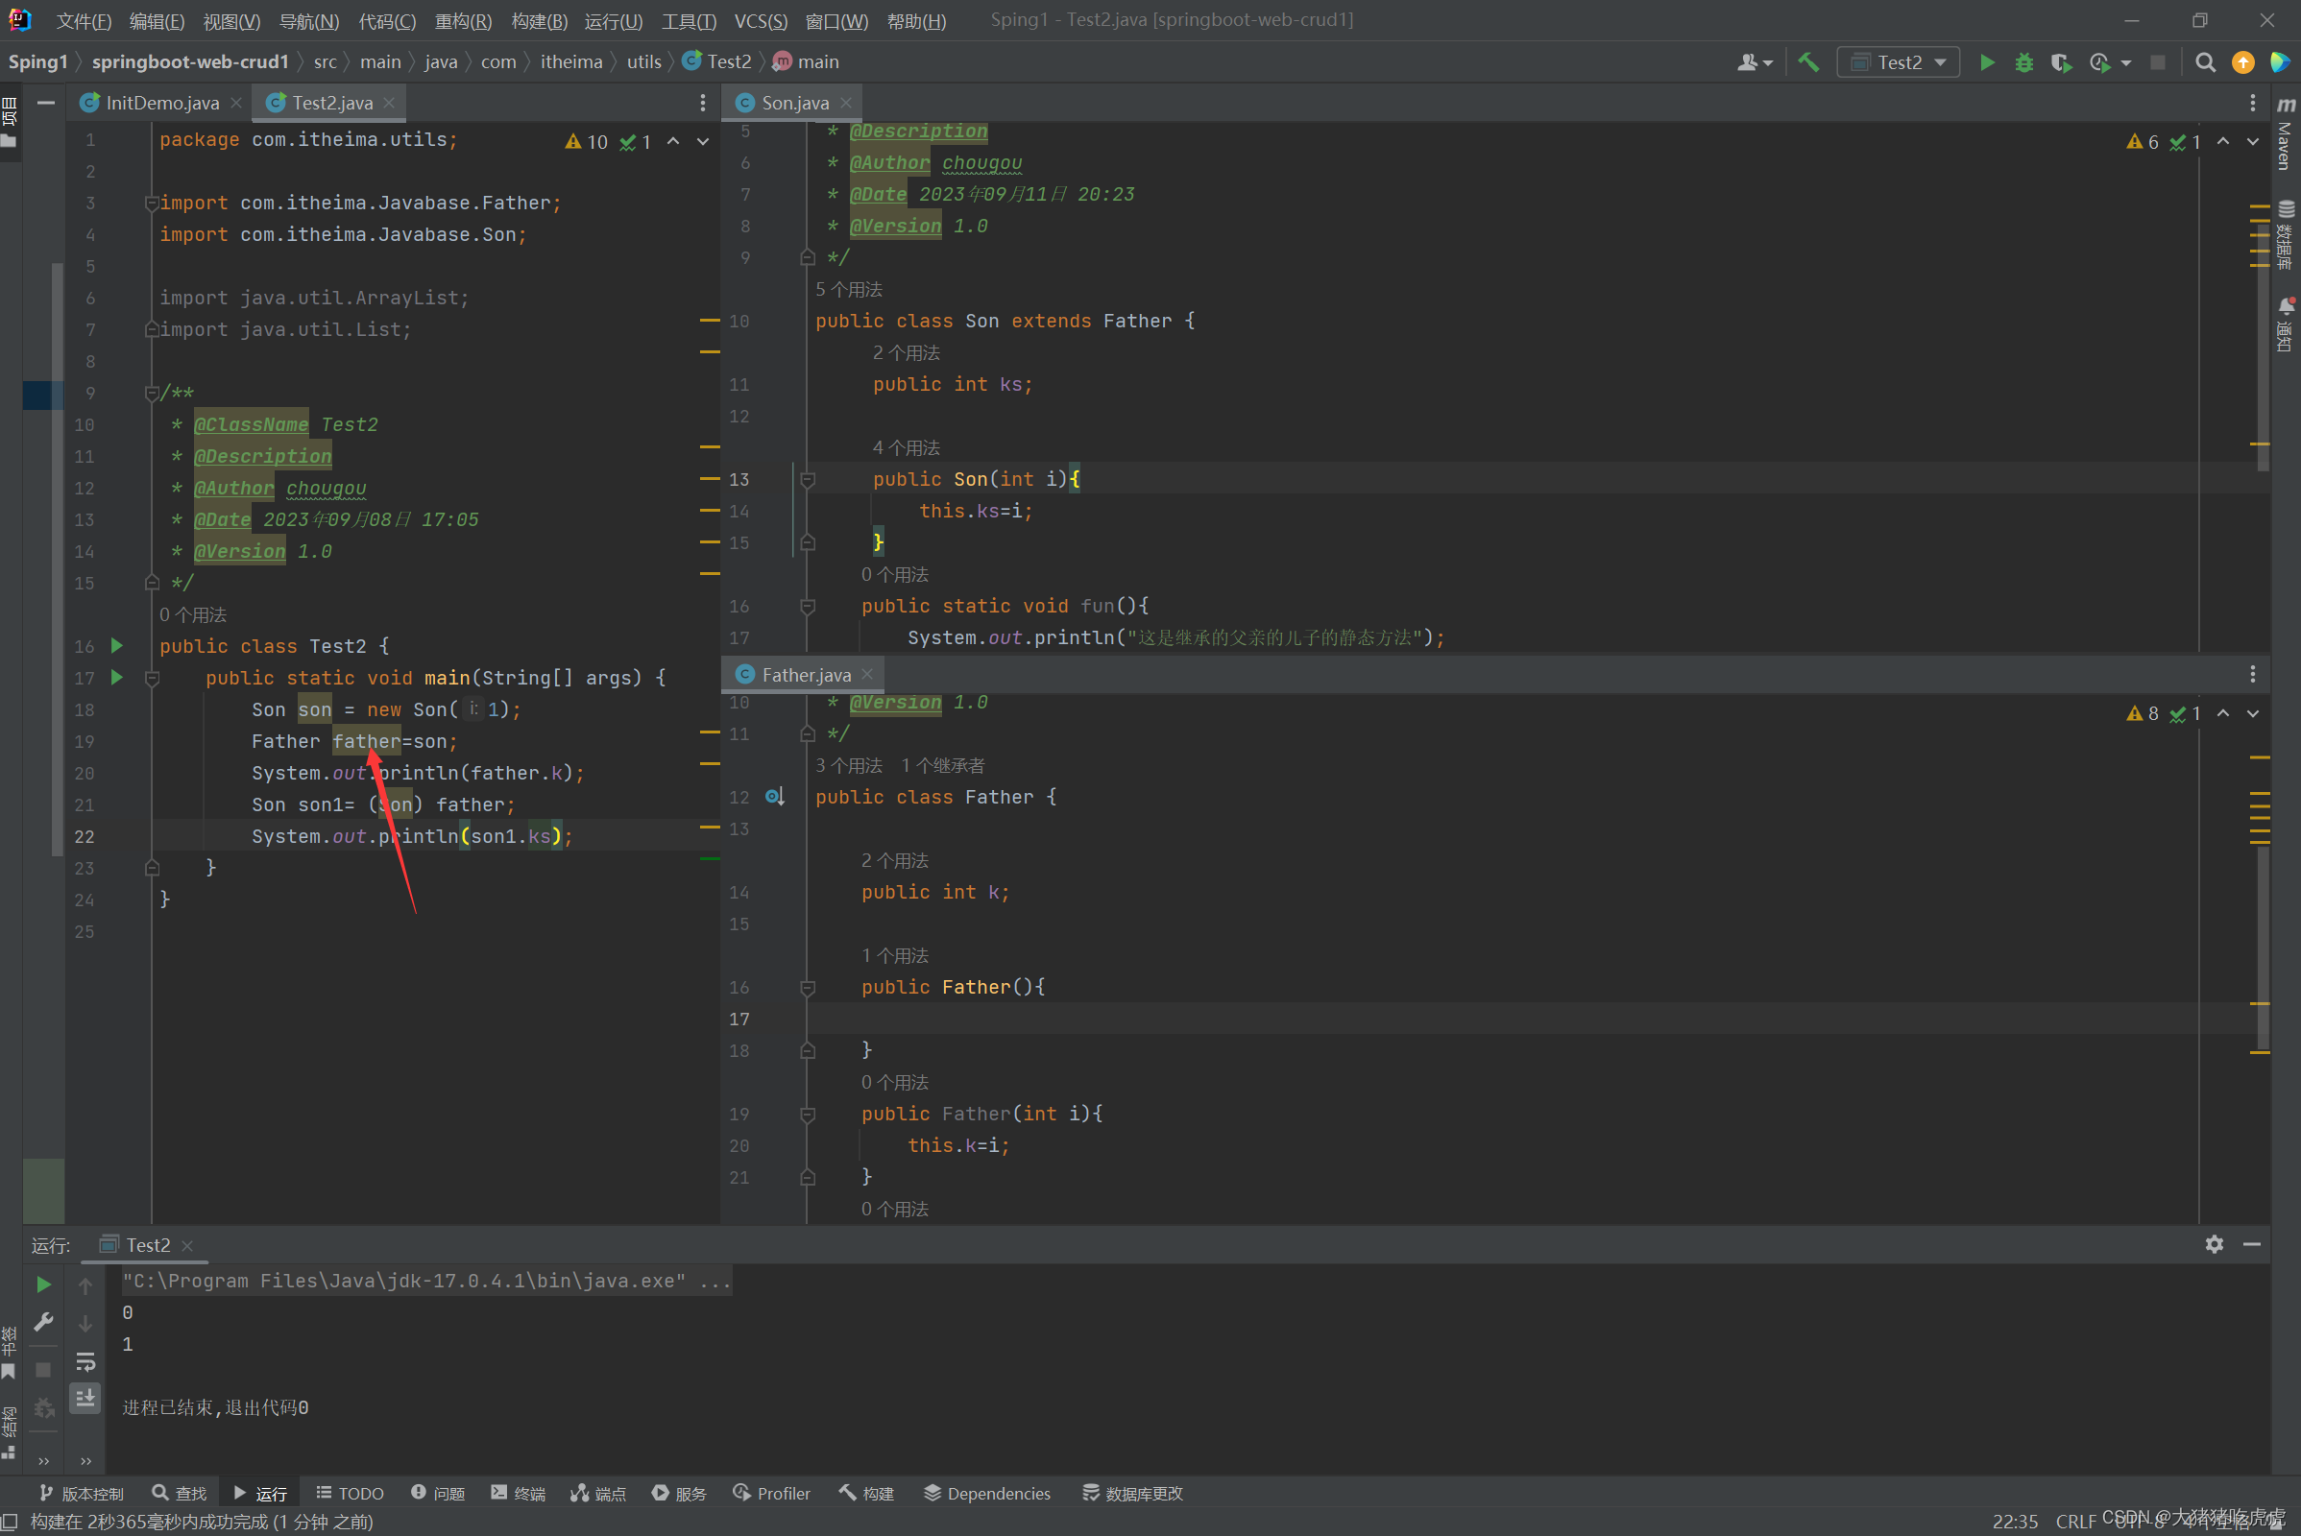Click the orange update arrow icon
Image resolution: width=2301 pixels, height=1536 pixels.
click(2242, 61)
